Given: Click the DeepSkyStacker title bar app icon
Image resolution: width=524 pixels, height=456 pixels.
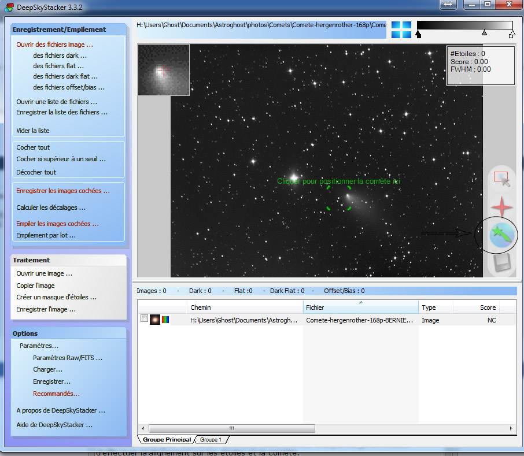Looking at the screenshot, I should click(x=9, y=7).
